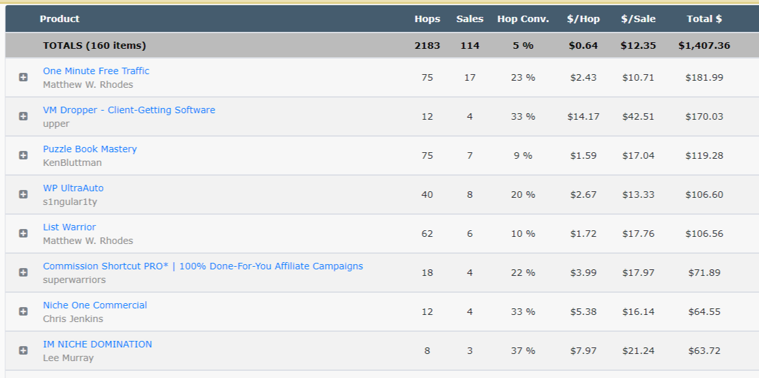The width and height of the screenshot is (759, 378).
Task: Select vendor name s1ngular1ty
Action: click(x=70, y=202)
